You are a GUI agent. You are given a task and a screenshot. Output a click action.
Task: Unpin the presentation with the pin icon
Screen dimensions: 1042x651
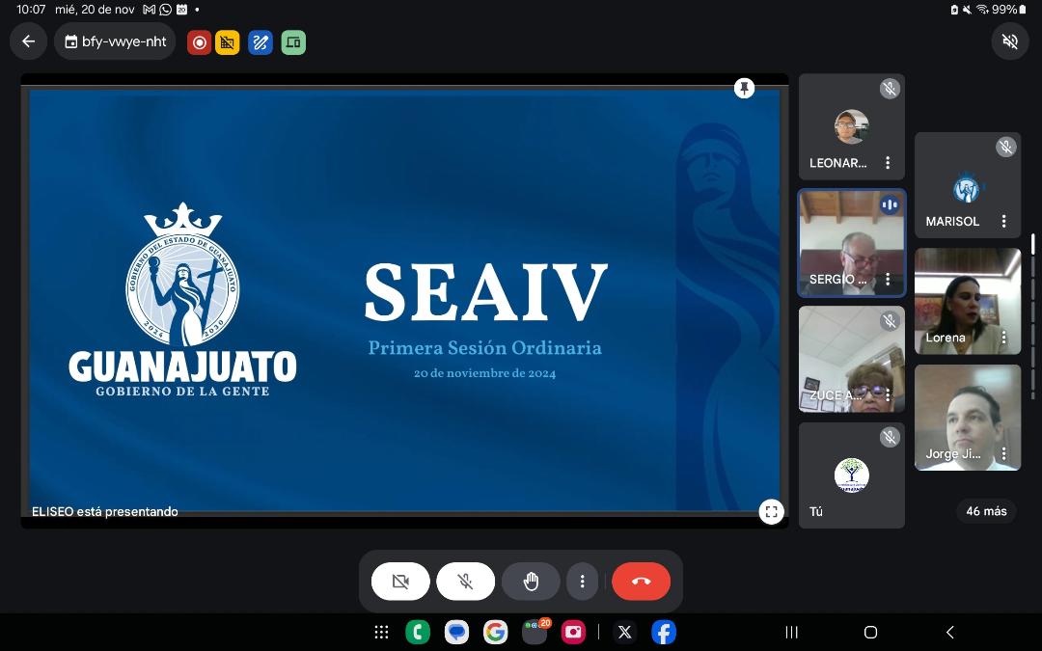pyautogui.click(x=744, y=89)
